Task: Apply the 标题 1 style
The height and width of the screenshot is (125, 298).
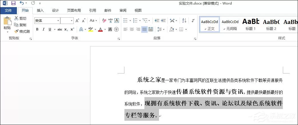Action: coord(251,24)
